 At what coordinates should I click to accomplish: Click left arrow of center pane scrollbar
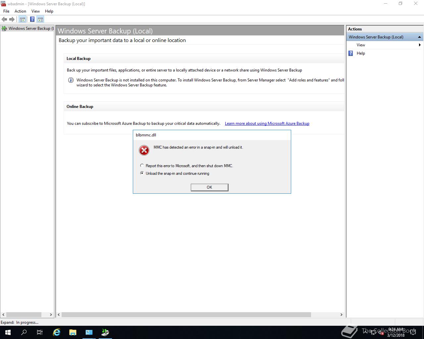(x=59, y=315)
